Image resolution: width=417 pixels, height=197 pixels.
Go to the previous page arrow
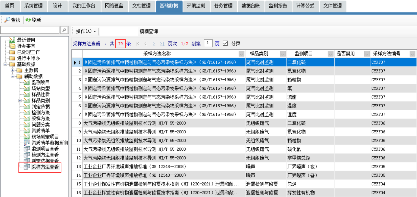click(x=145, y=44)
